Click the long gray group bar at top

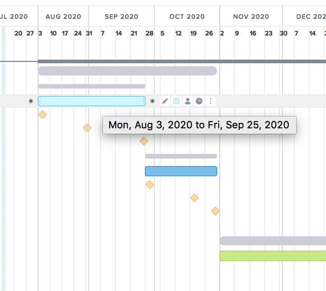(x=127, y=71)
